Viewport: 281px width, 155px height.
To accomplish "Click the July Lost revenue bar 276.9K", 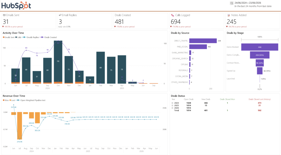I will tap(19, 126).
